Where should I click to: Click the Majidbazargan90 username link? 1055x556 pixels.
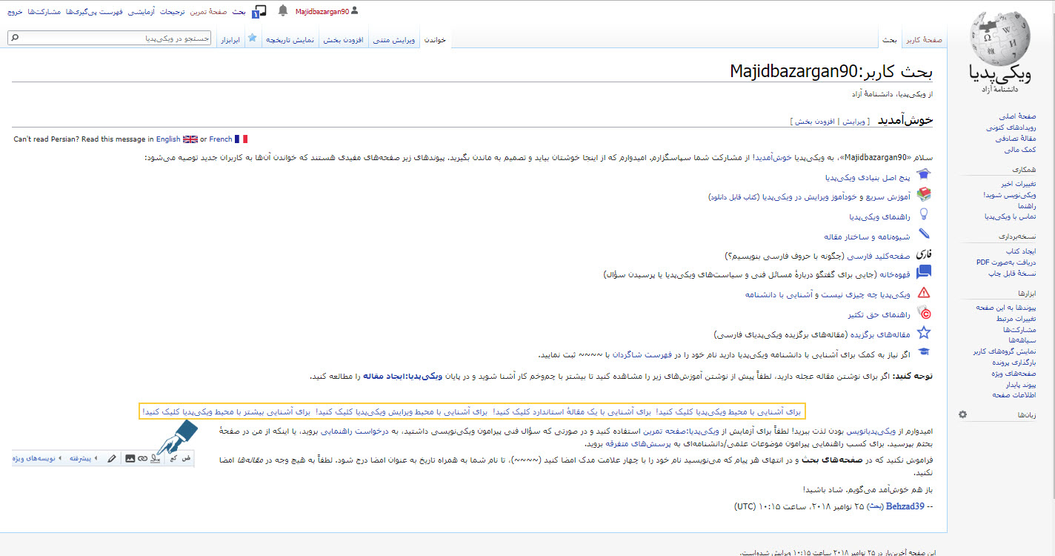322,12
